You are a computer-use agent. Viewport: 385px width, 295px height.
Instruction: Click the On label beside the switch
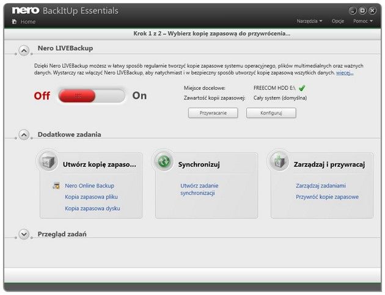pyautogui.click(x=139, y=96)
